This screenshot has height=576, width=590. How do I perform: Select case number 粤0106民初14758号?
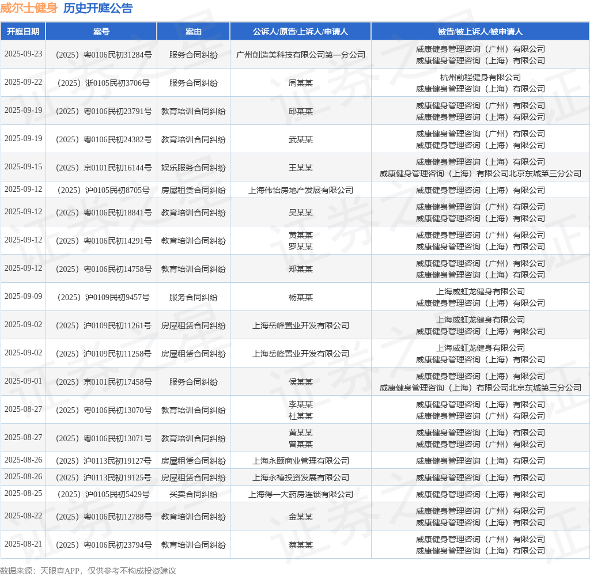tap(104, 270)
